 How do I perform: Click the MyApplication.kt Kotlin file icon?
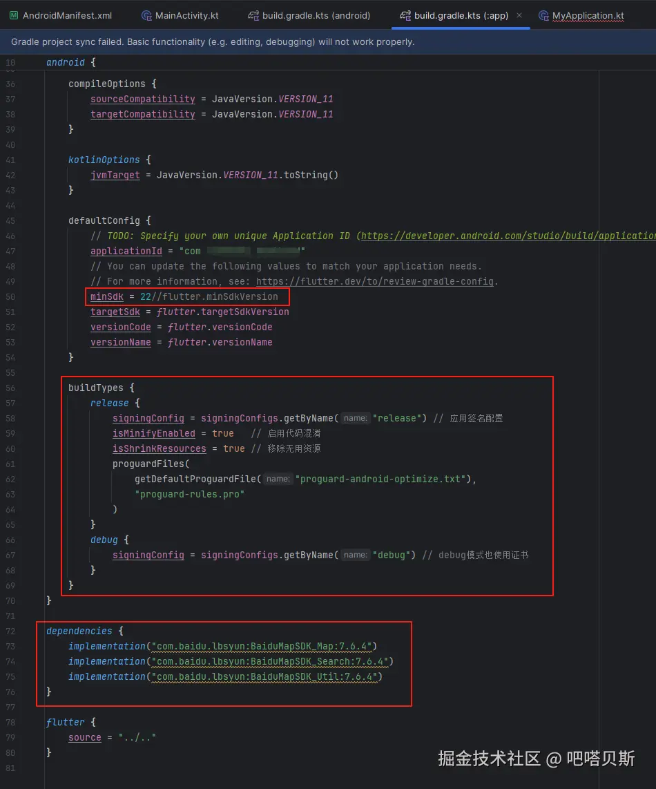tap(544, 16)
